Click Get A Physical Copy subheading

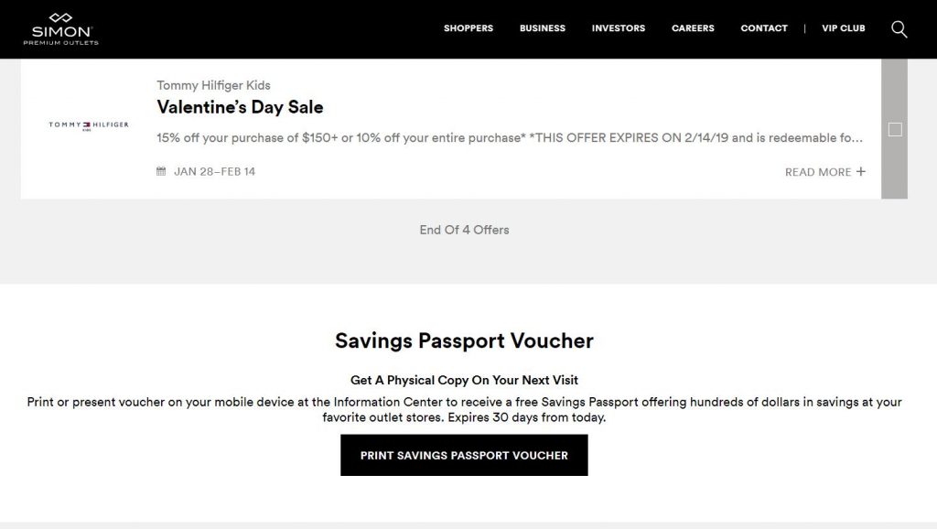point(464,380)
